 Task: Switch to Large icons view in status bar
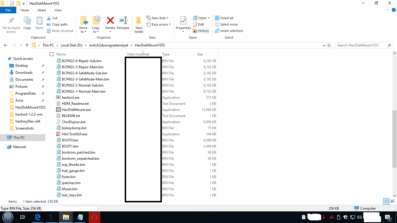coord(393,201)
